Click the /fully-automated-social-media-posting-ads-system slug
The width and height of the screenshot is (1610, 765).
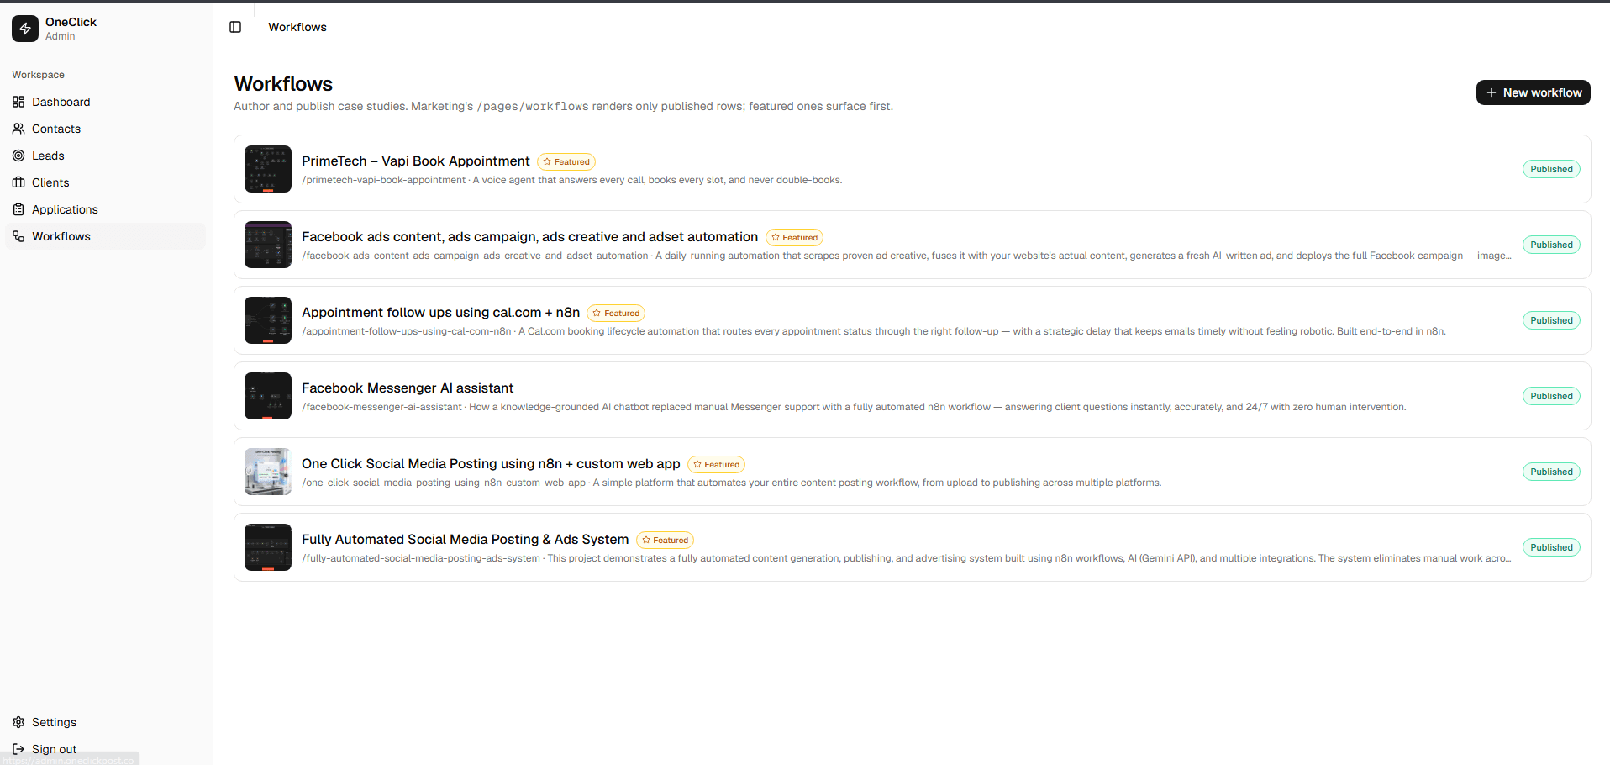[421, 558]
